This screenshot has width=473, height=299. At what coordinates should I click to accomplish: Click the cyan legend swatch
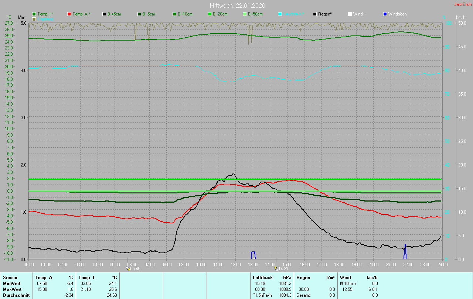(x=280, y=14)
